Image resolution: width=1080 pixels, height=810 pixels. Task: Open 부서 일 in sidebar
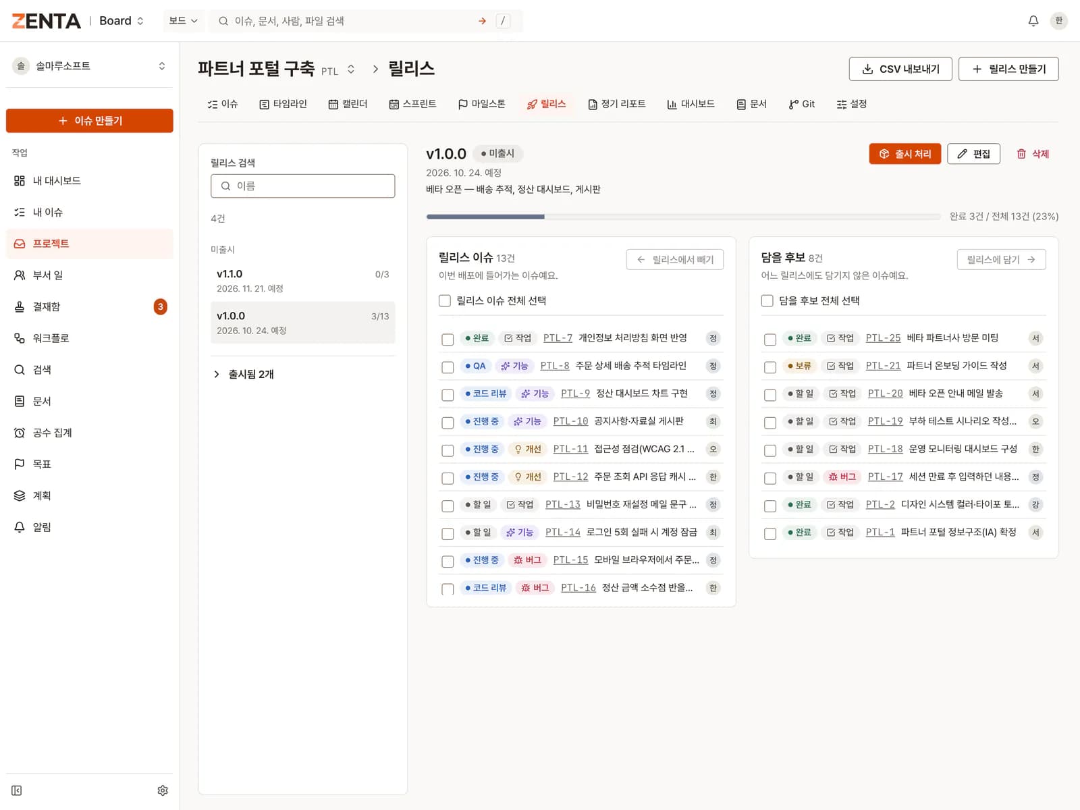[x=89, y=275]
